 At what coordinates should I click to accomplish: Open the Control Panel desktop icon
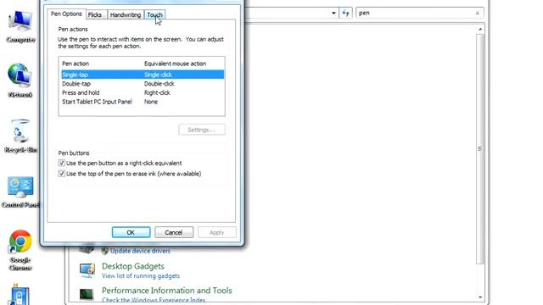(x=20, y=191)
